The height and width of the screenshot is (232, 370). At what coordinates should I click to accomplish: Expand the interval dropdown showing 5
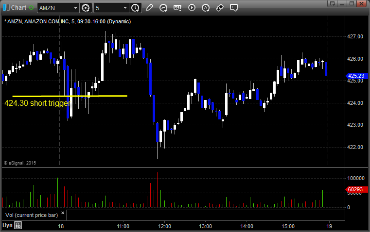click(x=125, y=8)
